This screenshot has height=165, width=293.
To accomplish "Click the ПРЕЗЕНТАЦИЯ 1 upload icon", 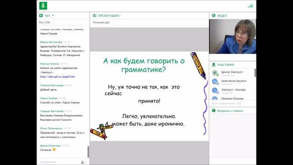I will click(94, 16).
